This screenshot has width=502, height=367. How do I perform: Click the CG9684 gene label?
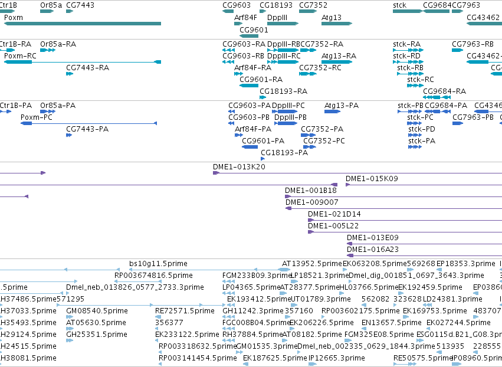point(437,5)
